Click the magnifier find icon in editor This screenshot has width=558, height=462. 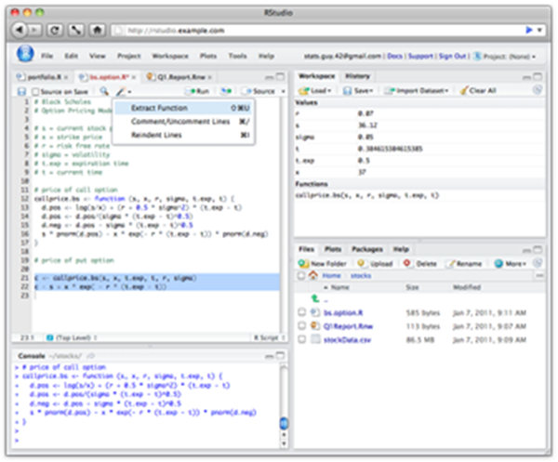point(104,91)
